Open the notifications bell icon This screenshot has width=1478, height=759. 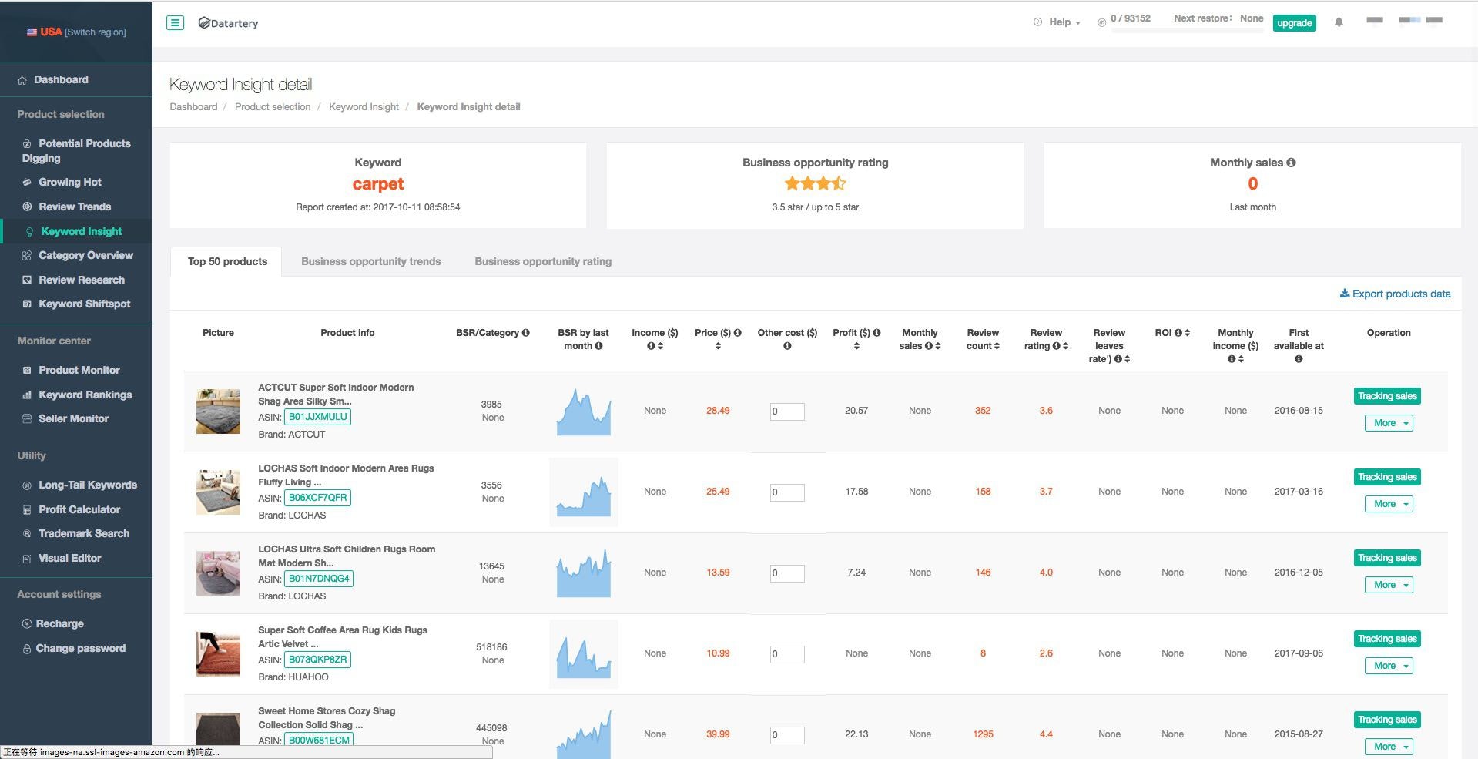1339,22
